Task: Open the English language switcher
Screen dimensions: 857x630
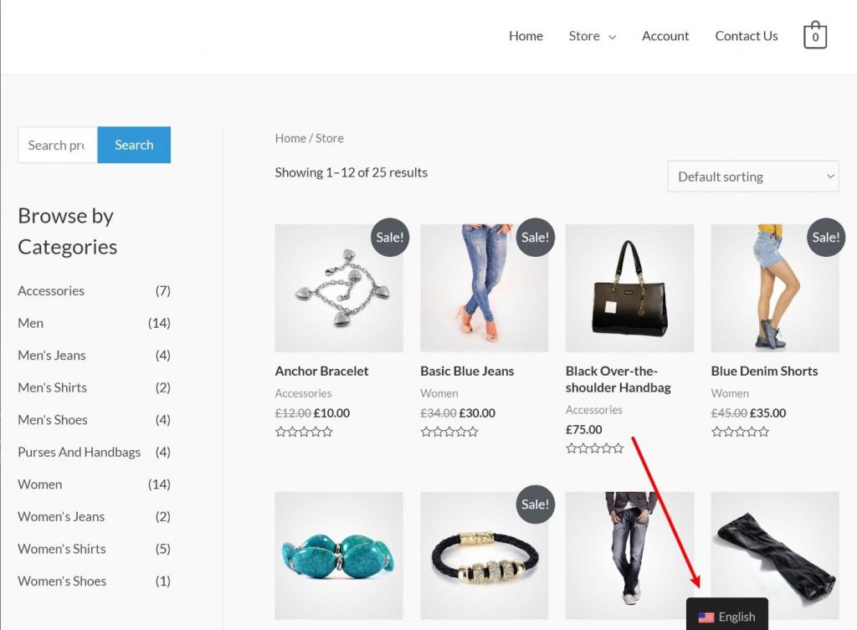Action: (727, 617)
